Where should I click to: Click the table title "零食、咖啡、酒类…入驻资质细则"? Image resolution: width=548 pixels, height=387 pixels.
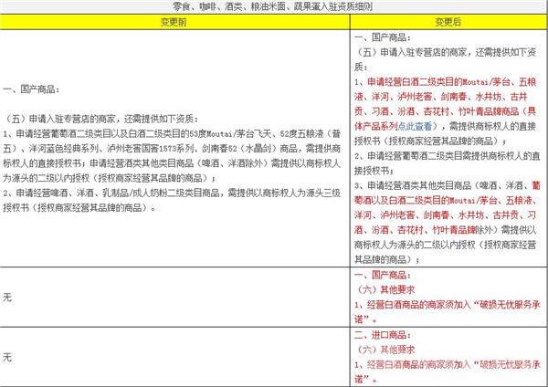tap(272, 6)
